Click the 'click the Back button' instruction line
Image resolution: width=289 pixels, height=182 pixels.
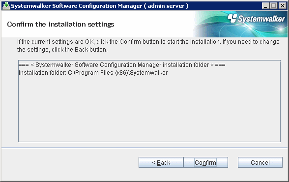pos(62,50)
